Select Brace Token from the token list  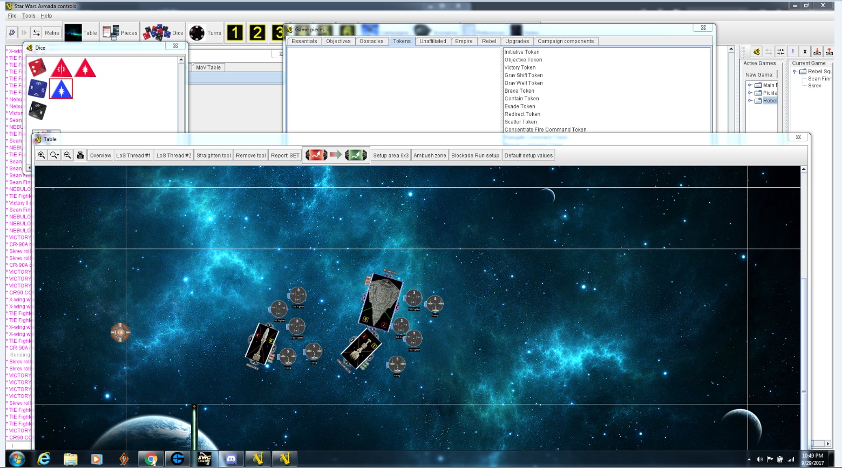[x=519, y=91]
